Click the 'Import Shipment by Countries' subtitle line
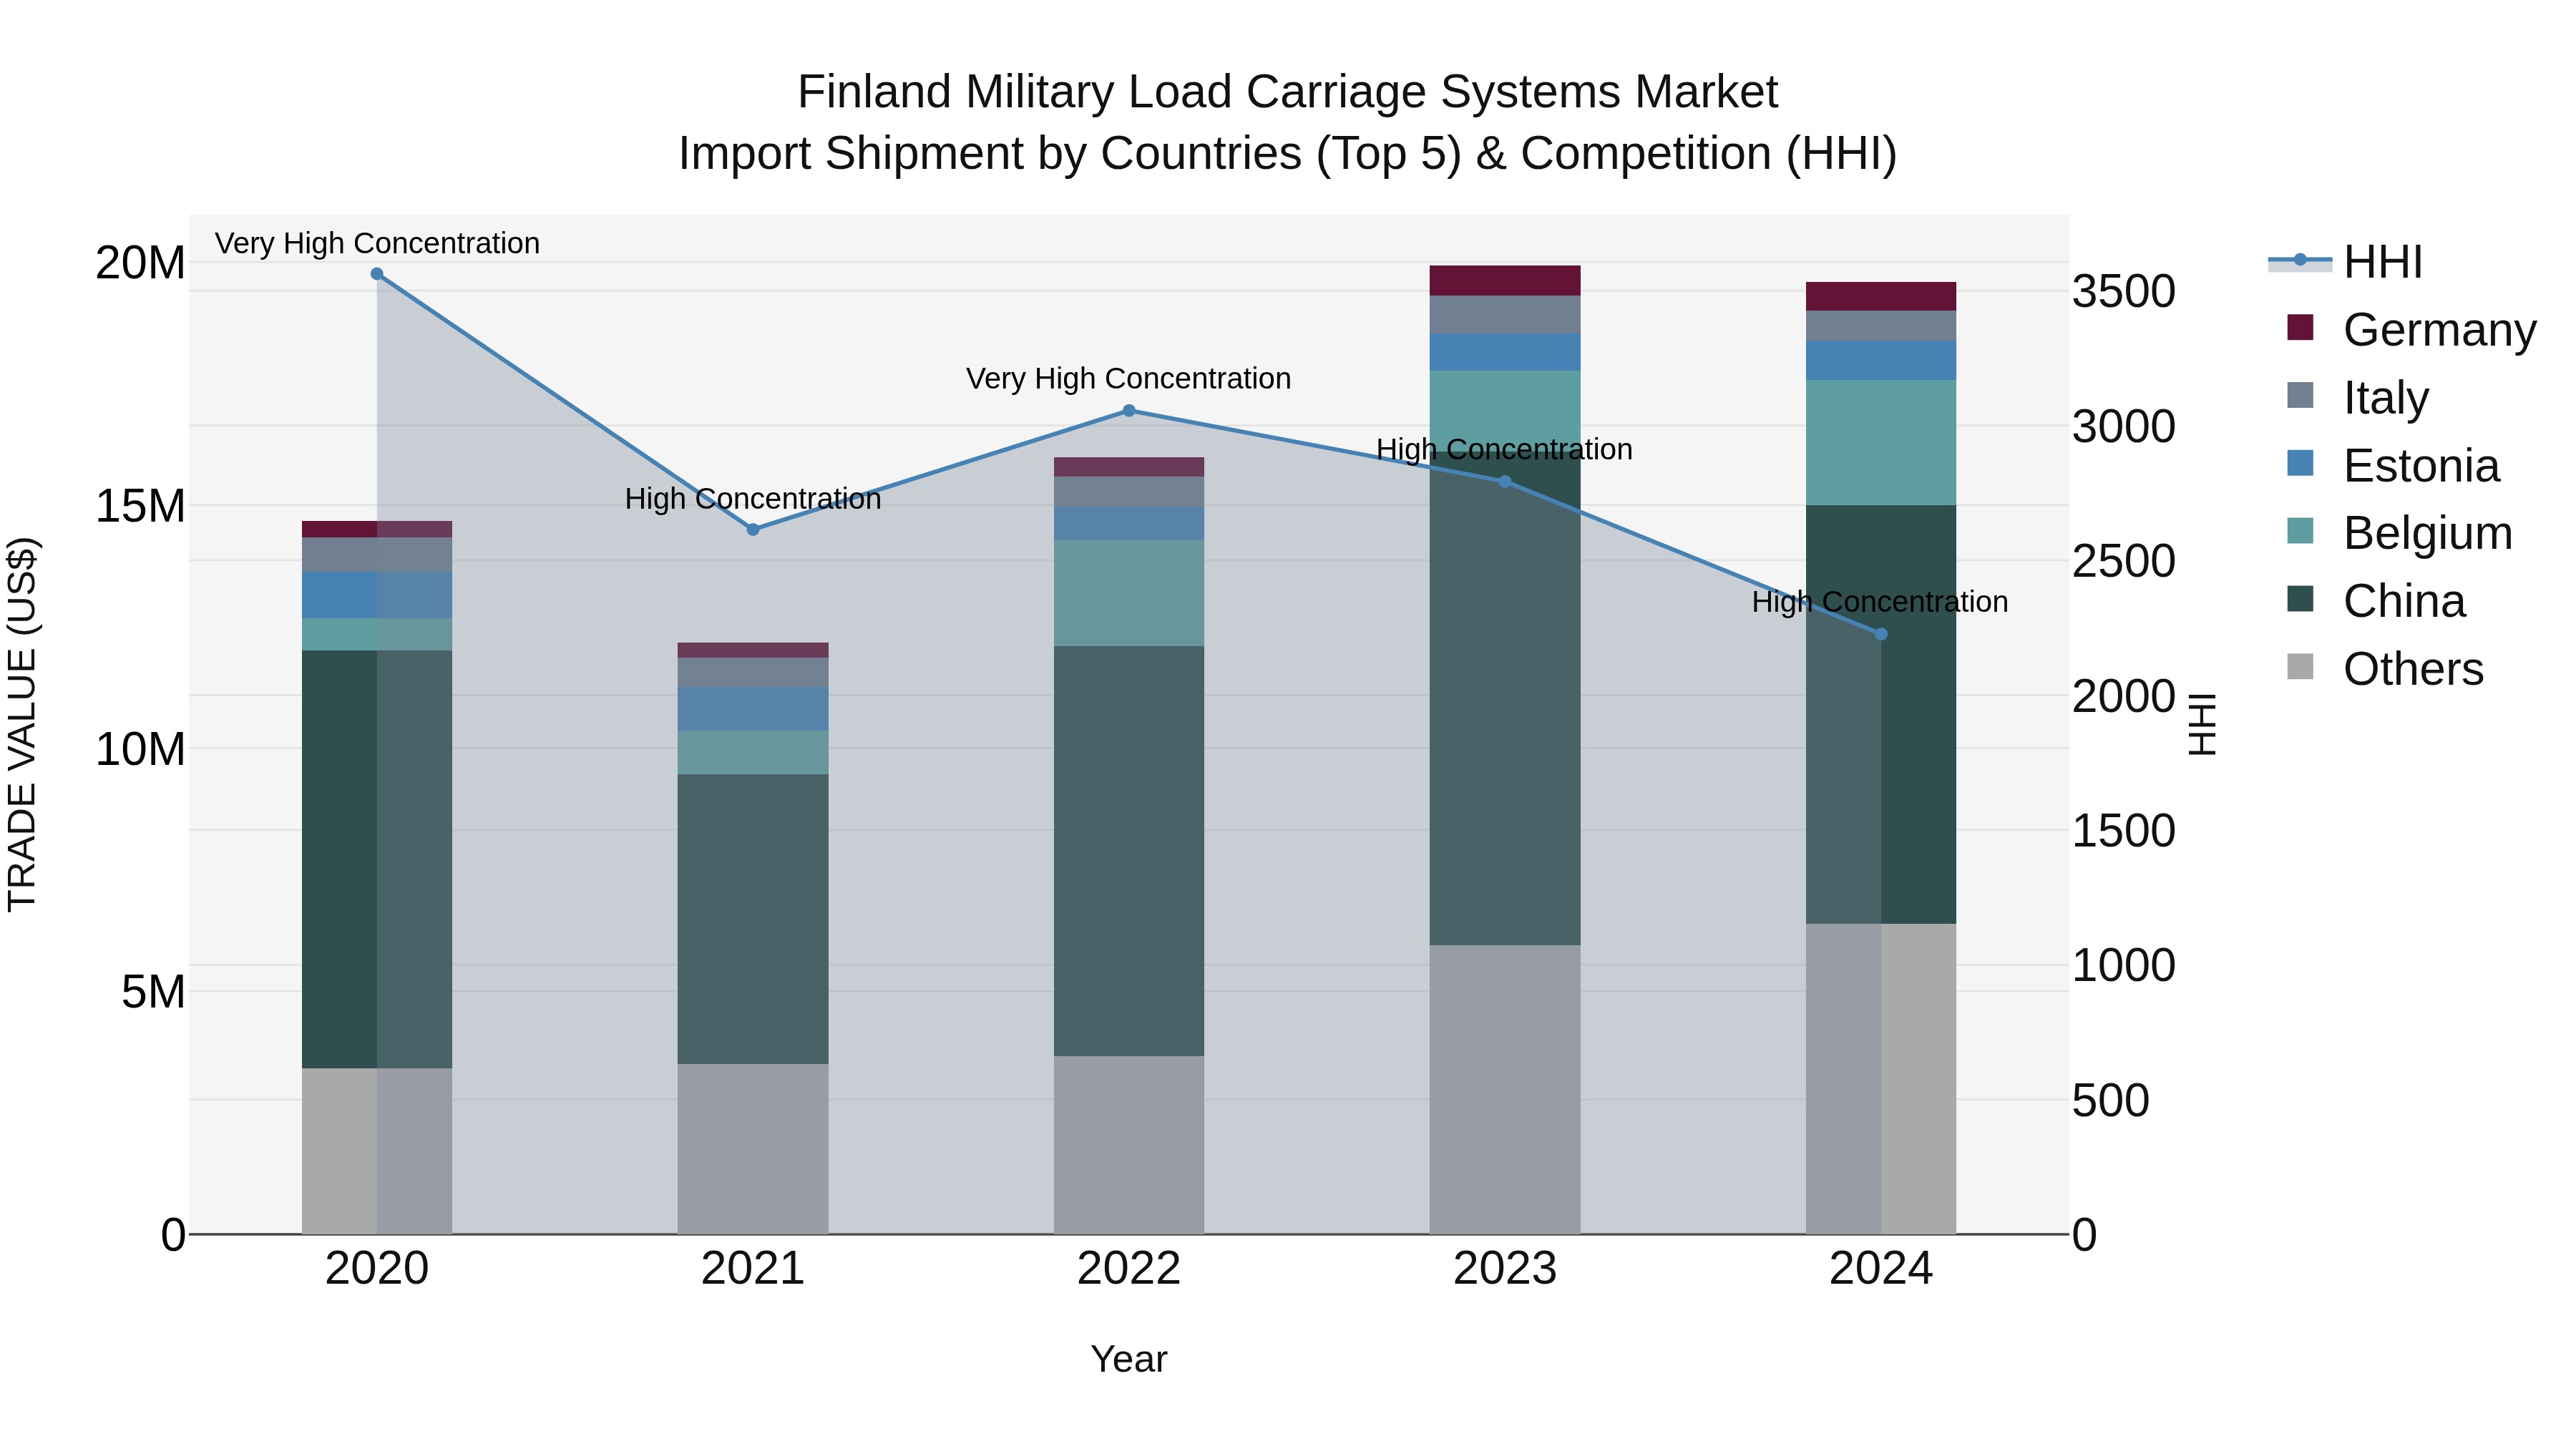The height and width of the screenshot is (1449, 2576). coord(1288,154)
